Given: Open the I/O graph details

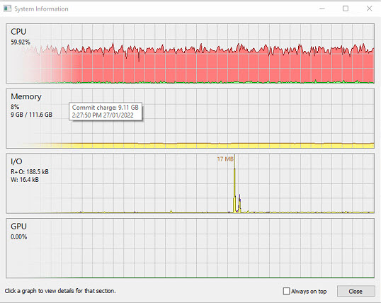Looking at the screenshot, I should tap(190, 183).
